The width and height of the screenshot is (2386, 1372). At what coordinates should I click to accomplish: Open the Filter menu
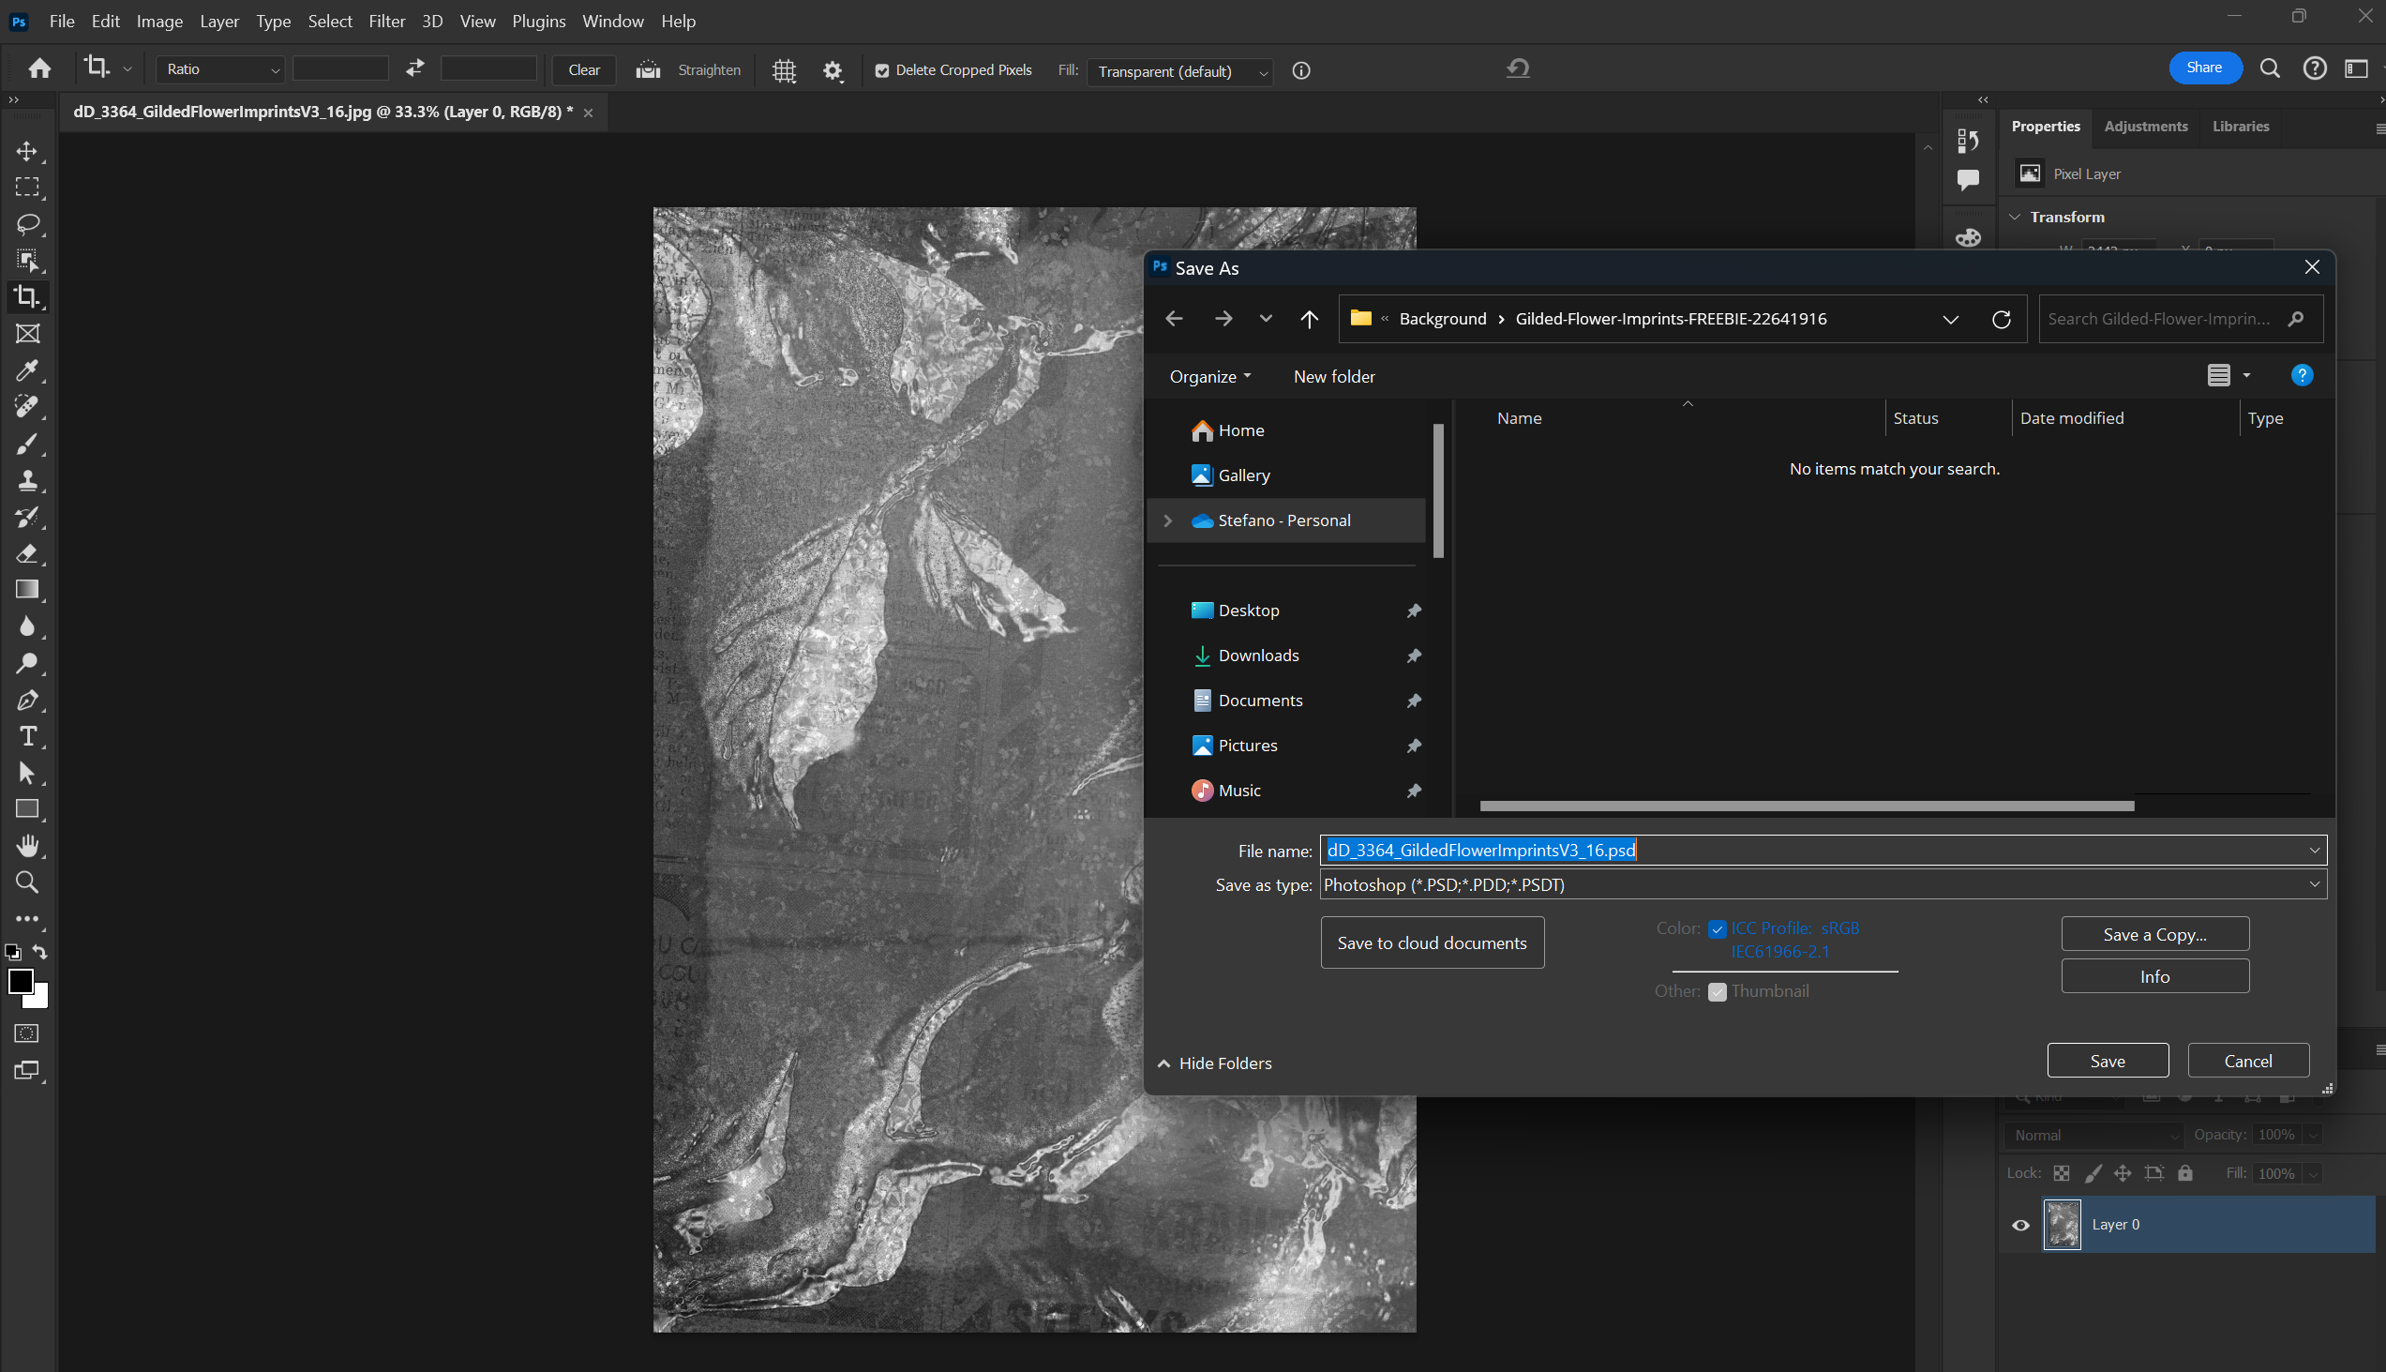(x=386, y=20)
